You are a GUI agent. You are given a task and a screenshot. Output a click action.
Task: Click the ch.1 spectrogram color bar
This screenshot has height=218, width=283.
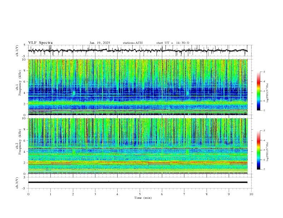[258, 91]
